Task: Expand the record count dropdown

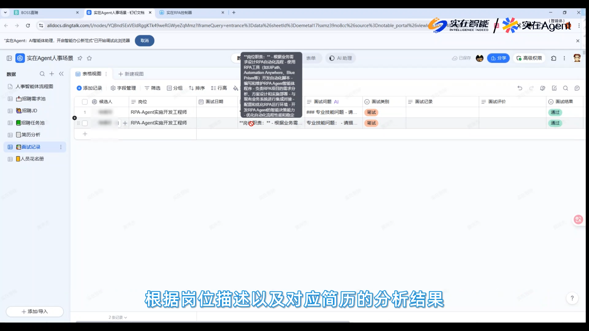Action: coord(118,318)
